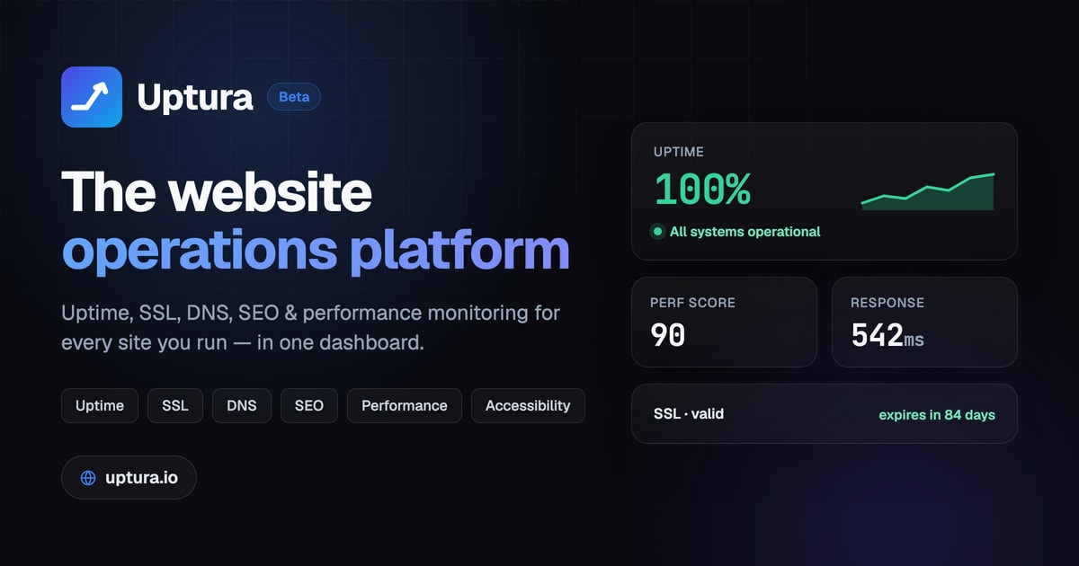Click the RESPONSE label
This screenshot has height=566, width=1079.
point(887,303)
